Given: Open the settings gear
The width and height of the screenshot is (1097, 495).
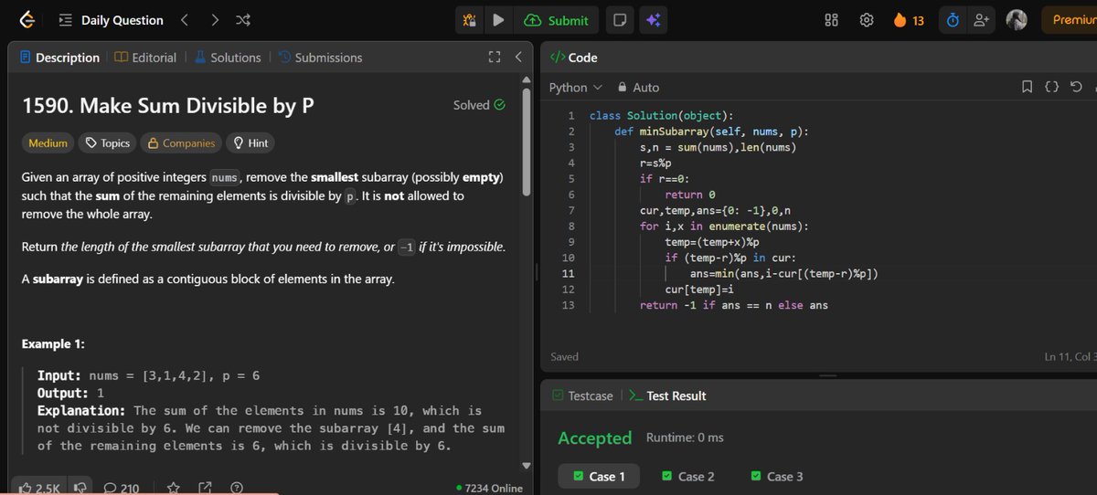Looking at the screenshot, I should coord(867,20).
